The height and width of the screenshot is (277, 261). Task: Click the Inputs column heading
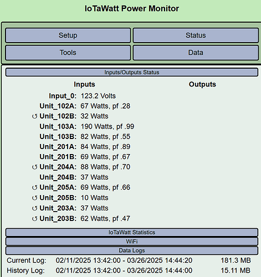84,84
